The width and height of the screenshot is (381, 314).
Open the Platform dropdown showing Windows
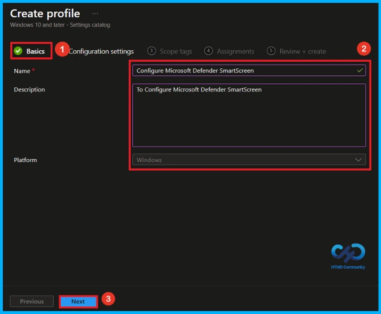tap(249, 160)
